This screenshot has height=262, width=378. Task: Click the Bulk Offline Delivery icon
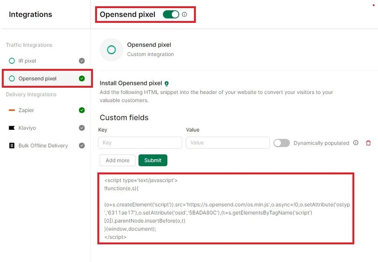(x=12, y=145)
